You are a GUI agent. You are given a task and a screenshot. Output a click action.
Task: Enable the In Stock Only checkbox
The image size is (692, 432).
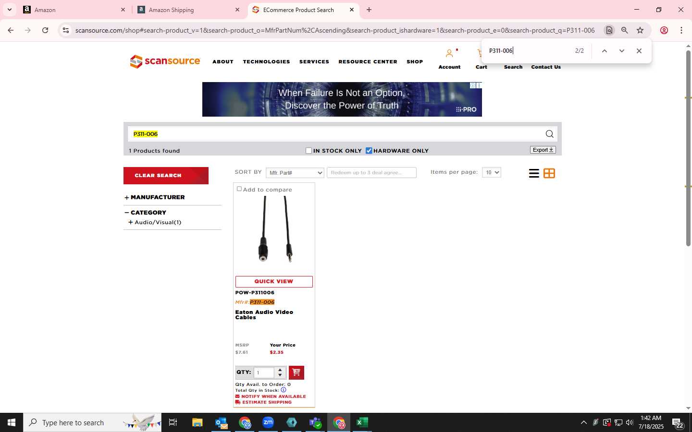pos(309,151)
